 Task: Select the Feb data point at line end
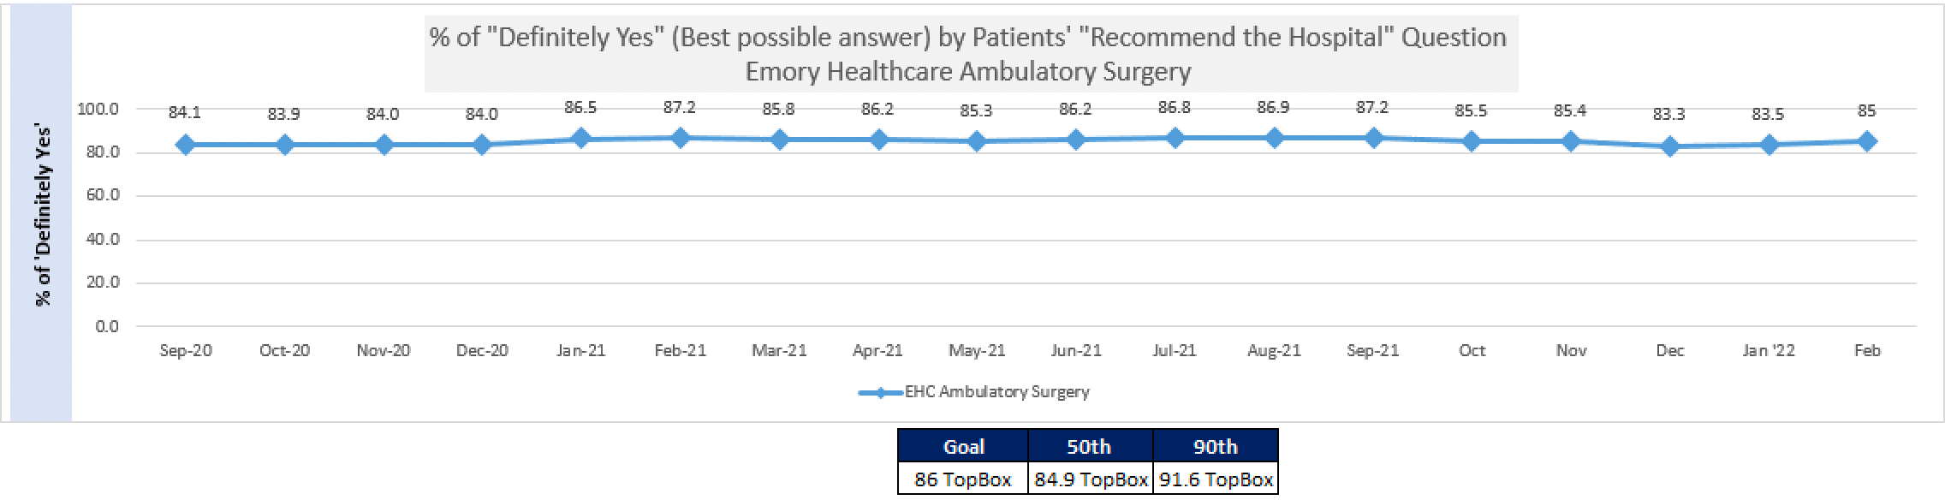[x=1867, y=141]
